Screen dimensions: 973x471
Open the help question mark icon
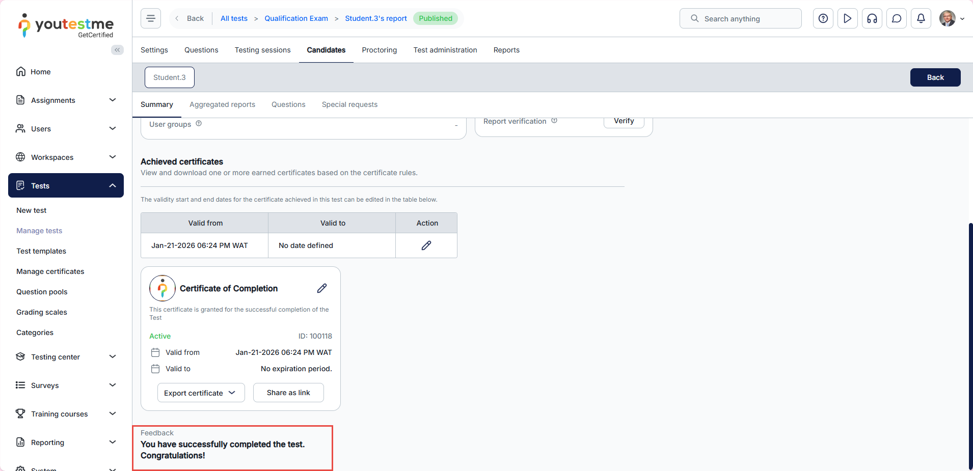(x=823, y=18)
